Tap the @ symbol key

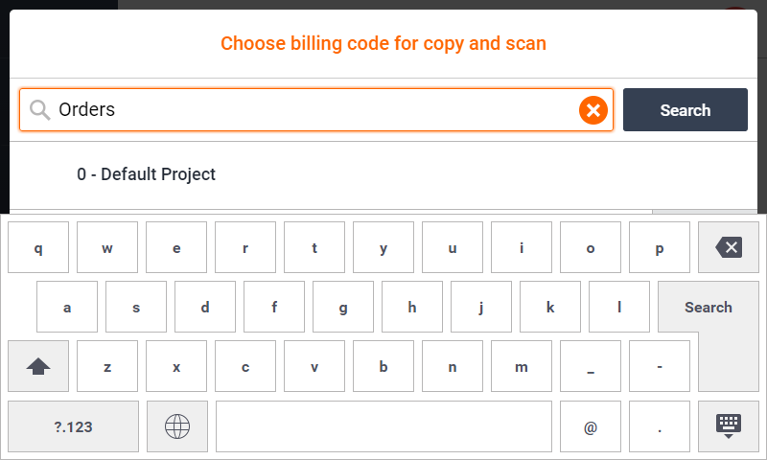[591, 426]
